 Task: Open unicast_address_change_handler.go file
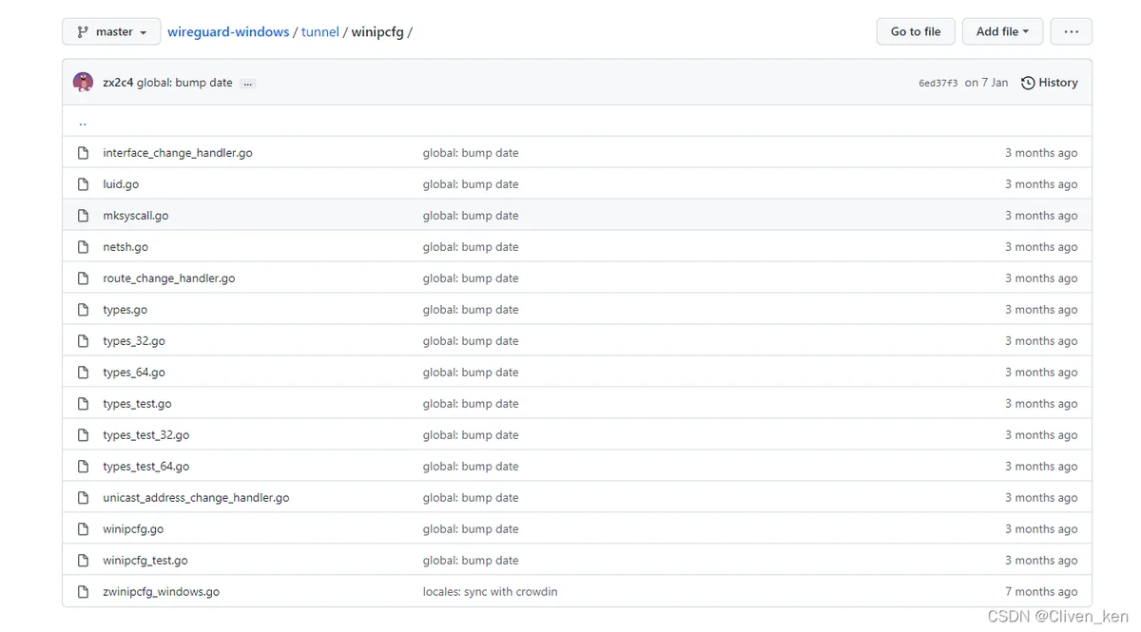(196, 498)
